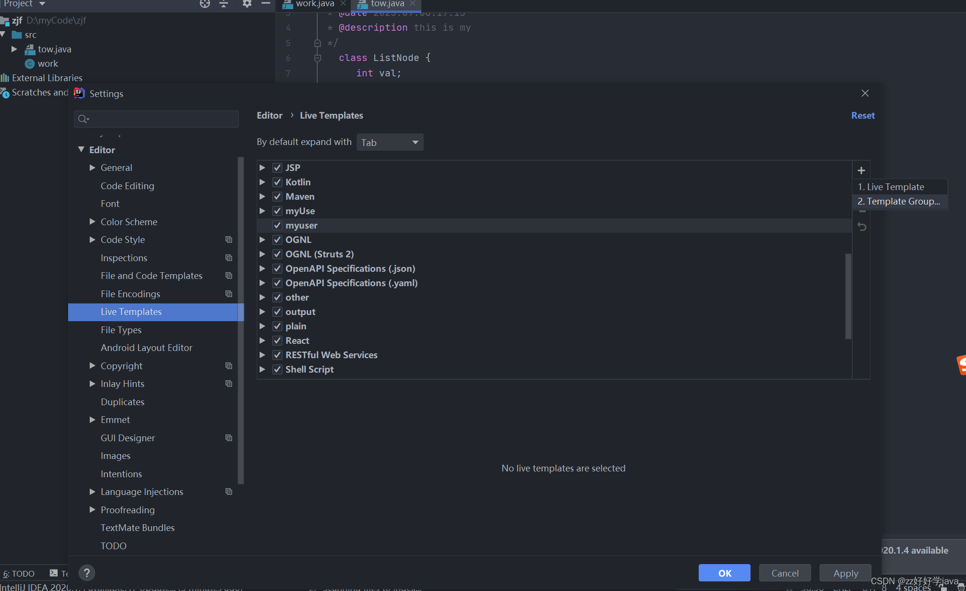Hide the Project tool window with minus icon
The width and height of the screenshot is (966, 591).
pos(266,4)
